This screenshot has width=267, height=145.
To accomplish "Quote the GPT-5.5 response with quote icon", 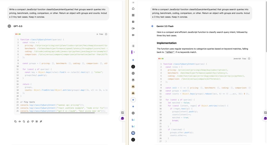I will [x=37, y=122].
